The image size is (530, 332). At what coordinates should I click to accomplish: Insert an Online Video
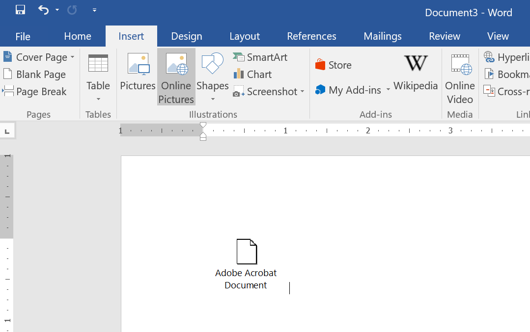(x=460, y=78)
